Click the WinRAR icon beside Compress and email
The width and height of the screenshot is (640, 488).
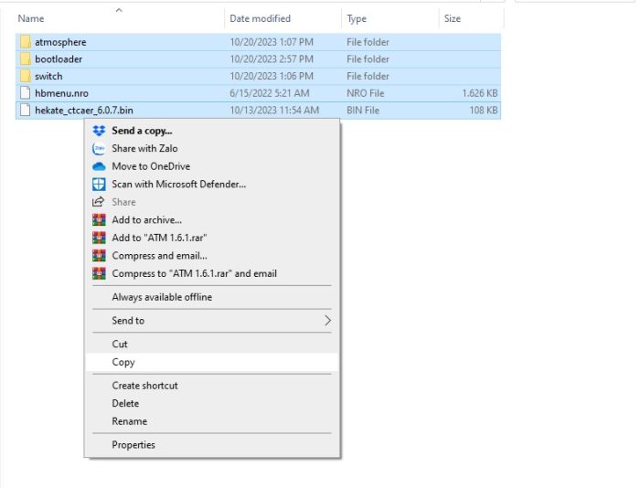[x=99, y=255]
